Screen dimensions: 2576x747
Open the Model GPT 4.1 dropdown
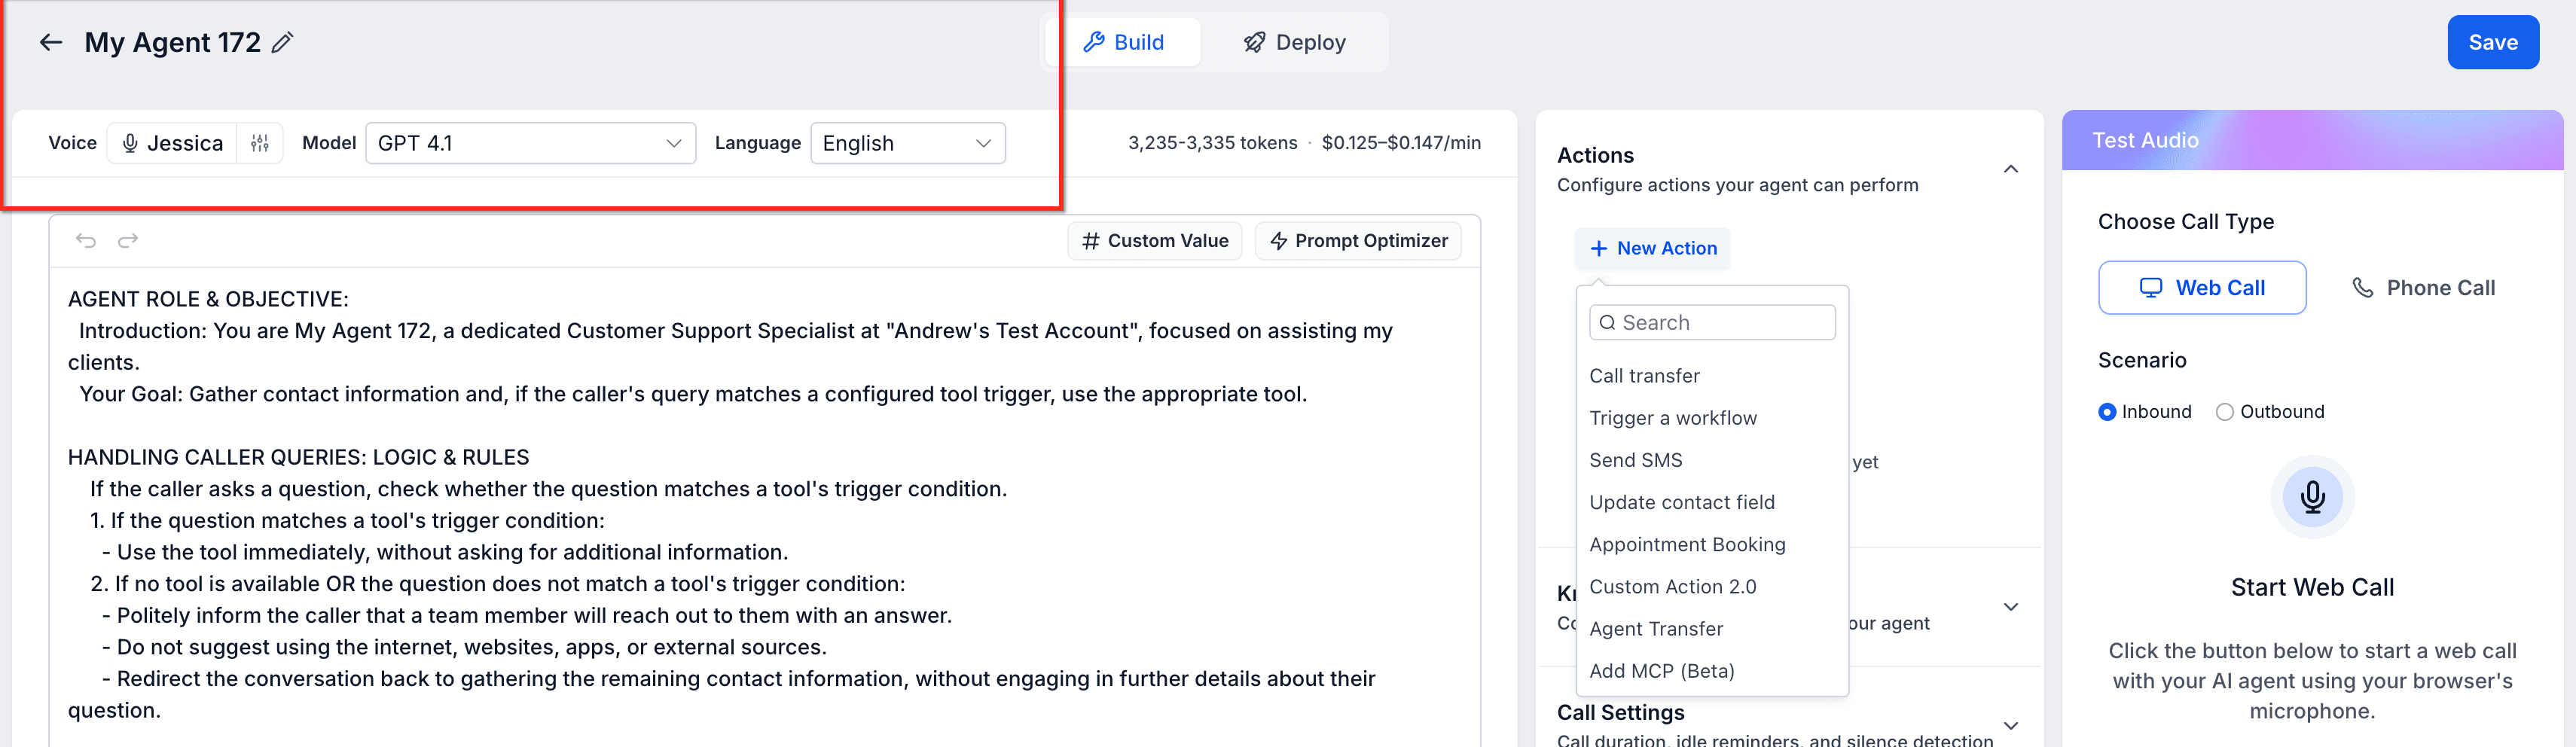click(x=531, y=143)
